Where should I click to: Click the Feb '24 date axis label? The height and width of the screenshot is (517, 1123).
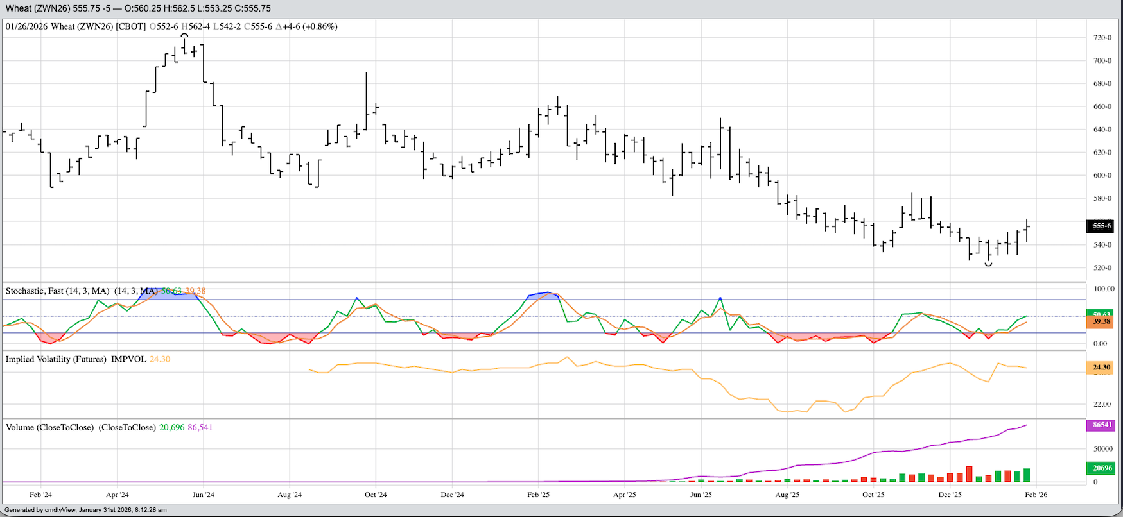click(x=40, y=495)
